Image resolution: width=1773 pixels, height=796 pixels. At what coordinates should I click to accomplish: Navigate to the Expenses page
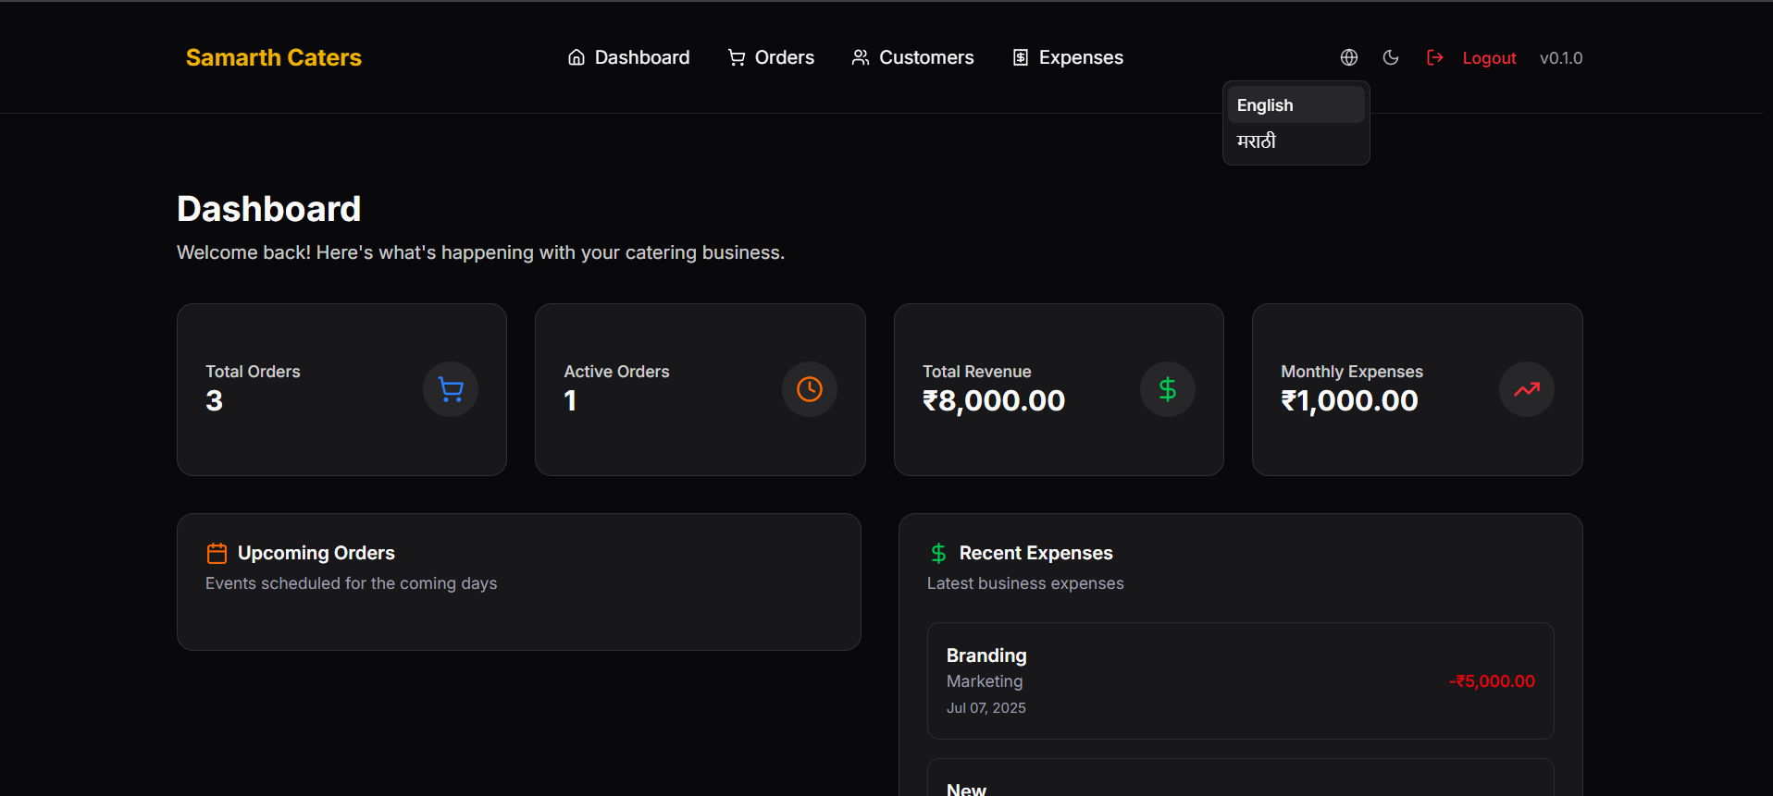click(x=1081, y=56)
